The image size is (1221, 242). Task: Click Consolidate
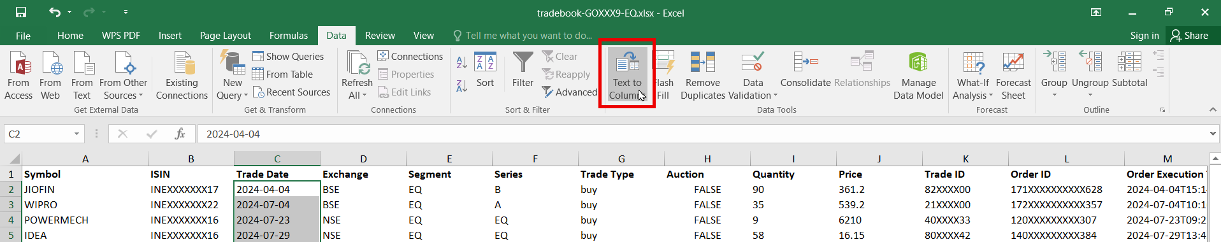click(x=806, y=69)
